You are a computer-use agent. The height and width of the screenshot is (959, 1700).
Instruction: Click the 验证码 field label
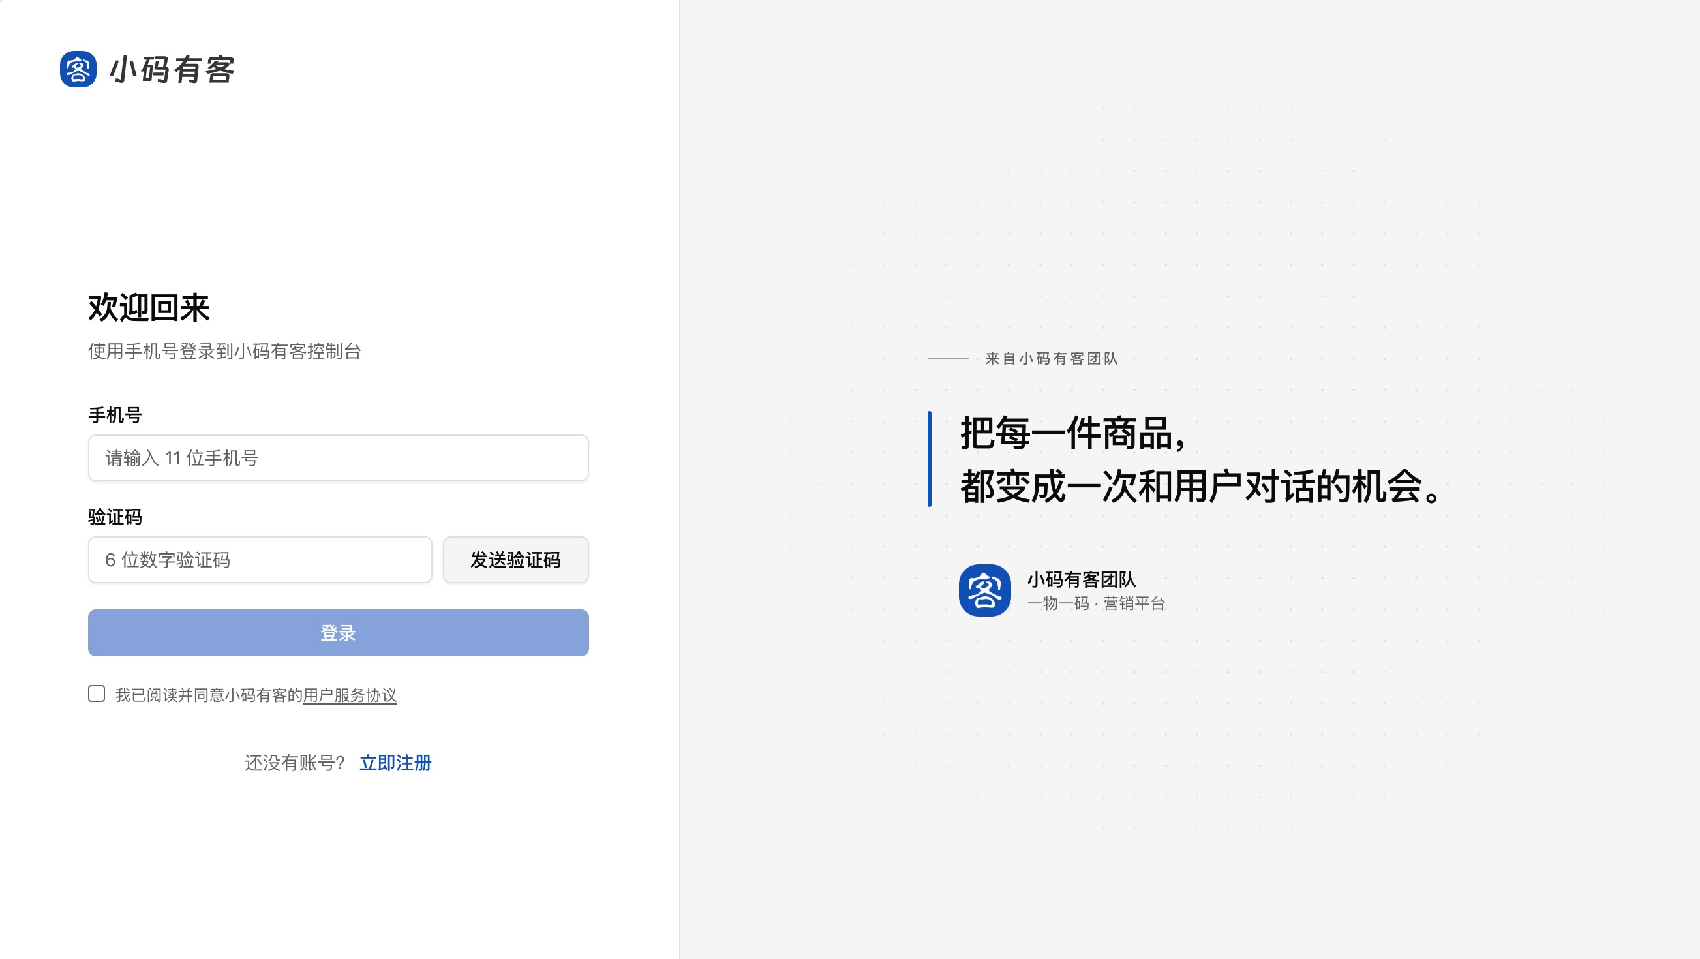(x=115, y=517)
